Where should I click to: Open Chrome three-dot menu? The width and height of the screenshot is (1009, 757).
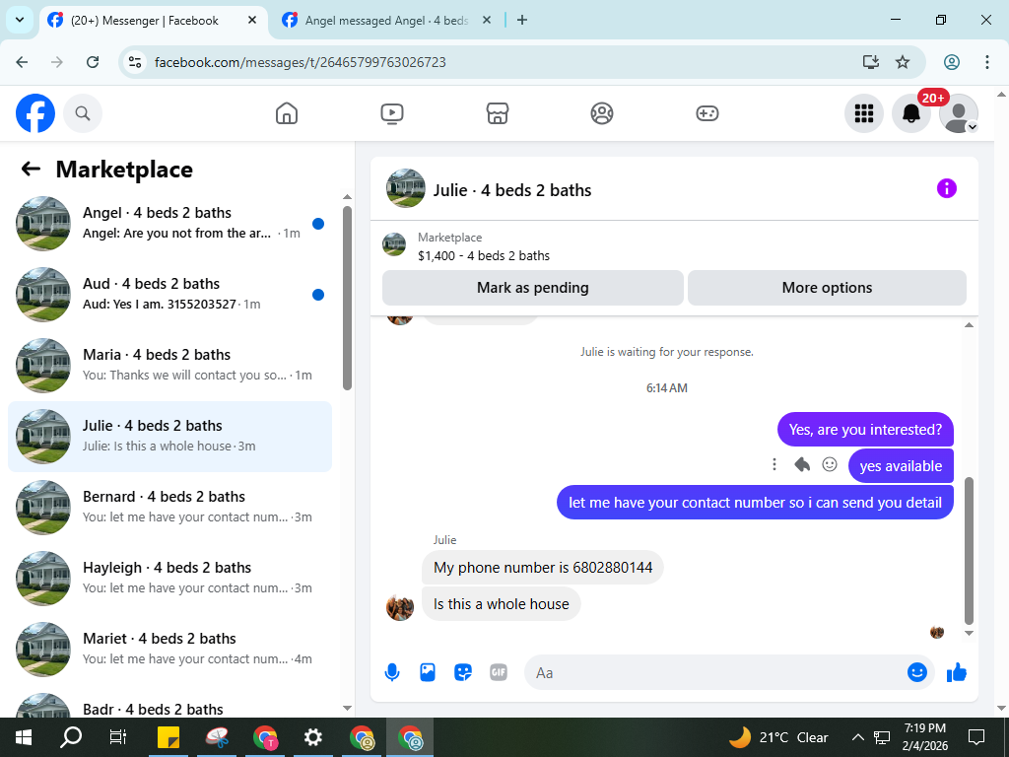coord(986,62)
